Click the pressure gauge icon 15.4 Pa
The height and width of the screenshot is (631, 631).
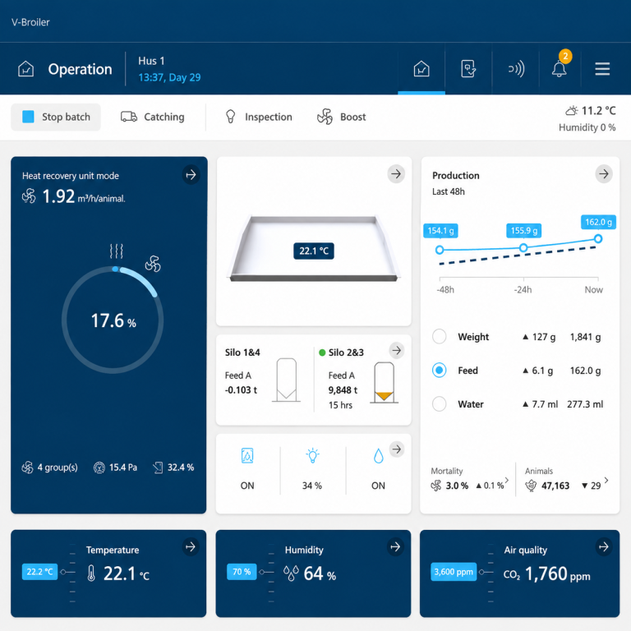(99, 467)
